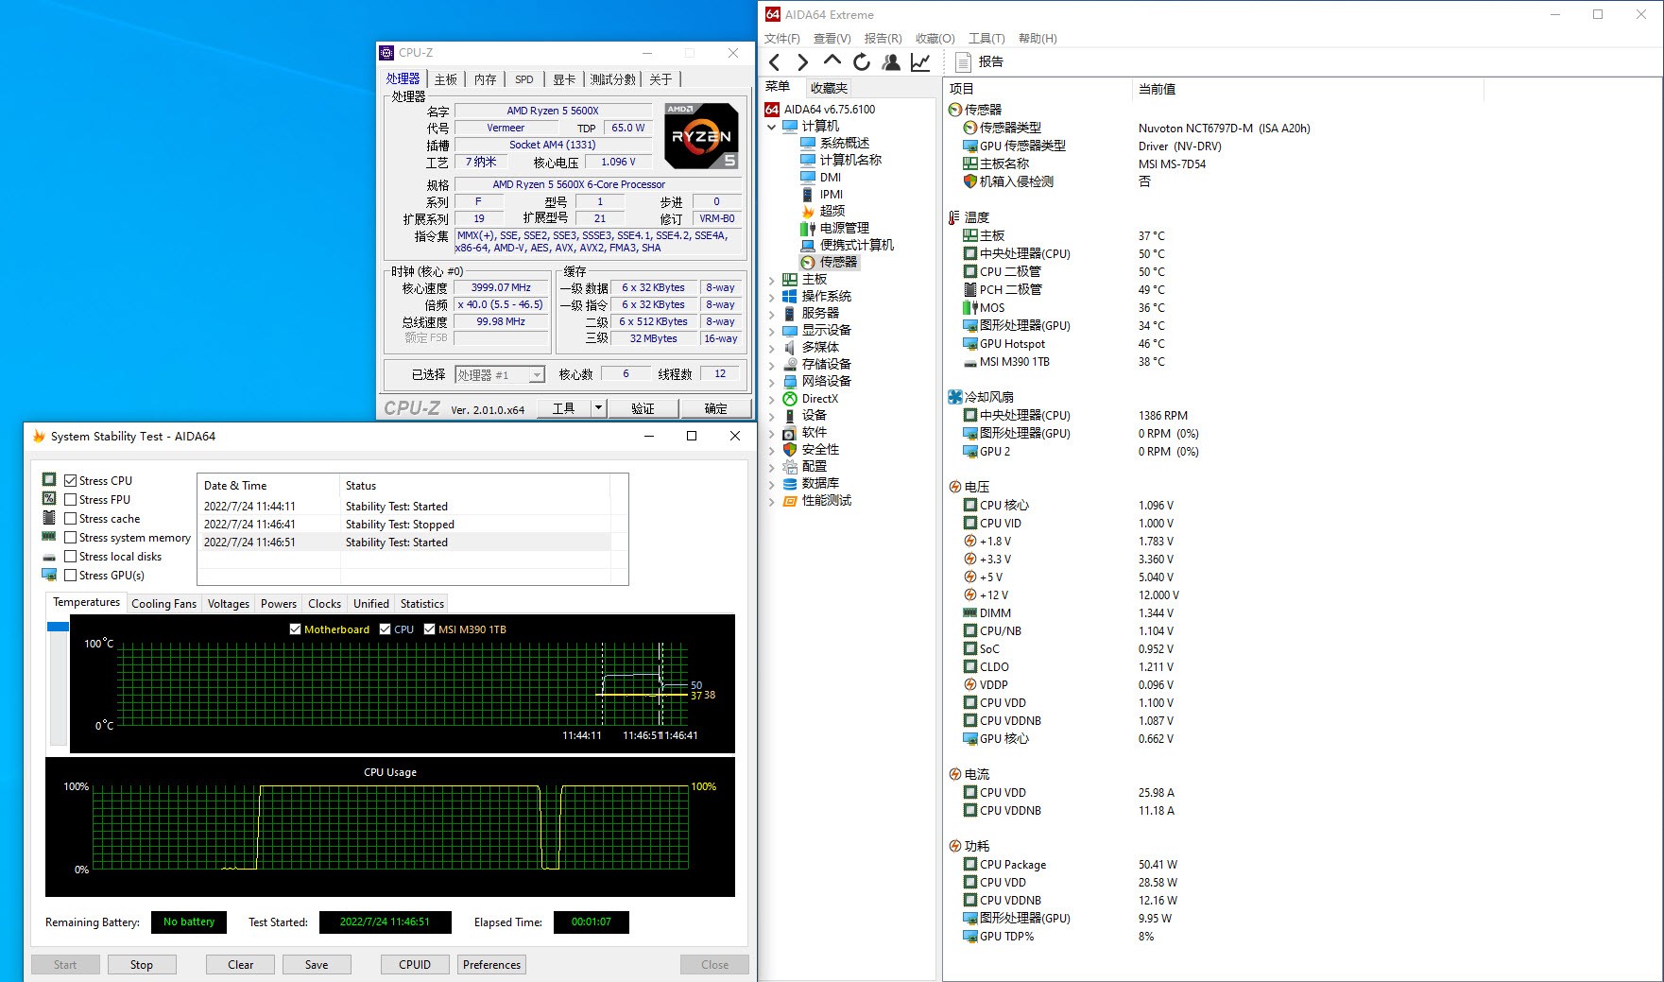Image resolution: width=1664 pixels, height=982 pixels.
Task: Click the 性能测试 benchmark icon
Action: 790,501
